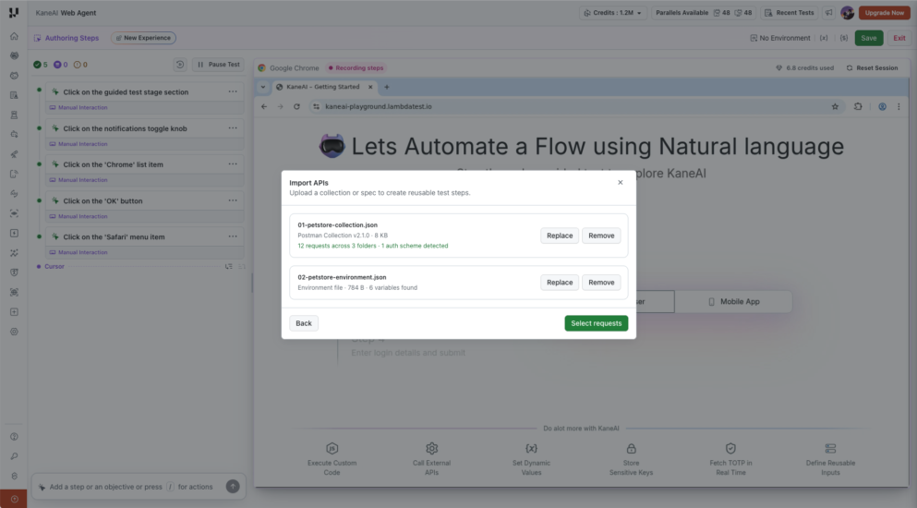The image size is (917, 508).
Task: Click the kaneai-playground.lambdatest.io address bar
Action: pos(576,107)
